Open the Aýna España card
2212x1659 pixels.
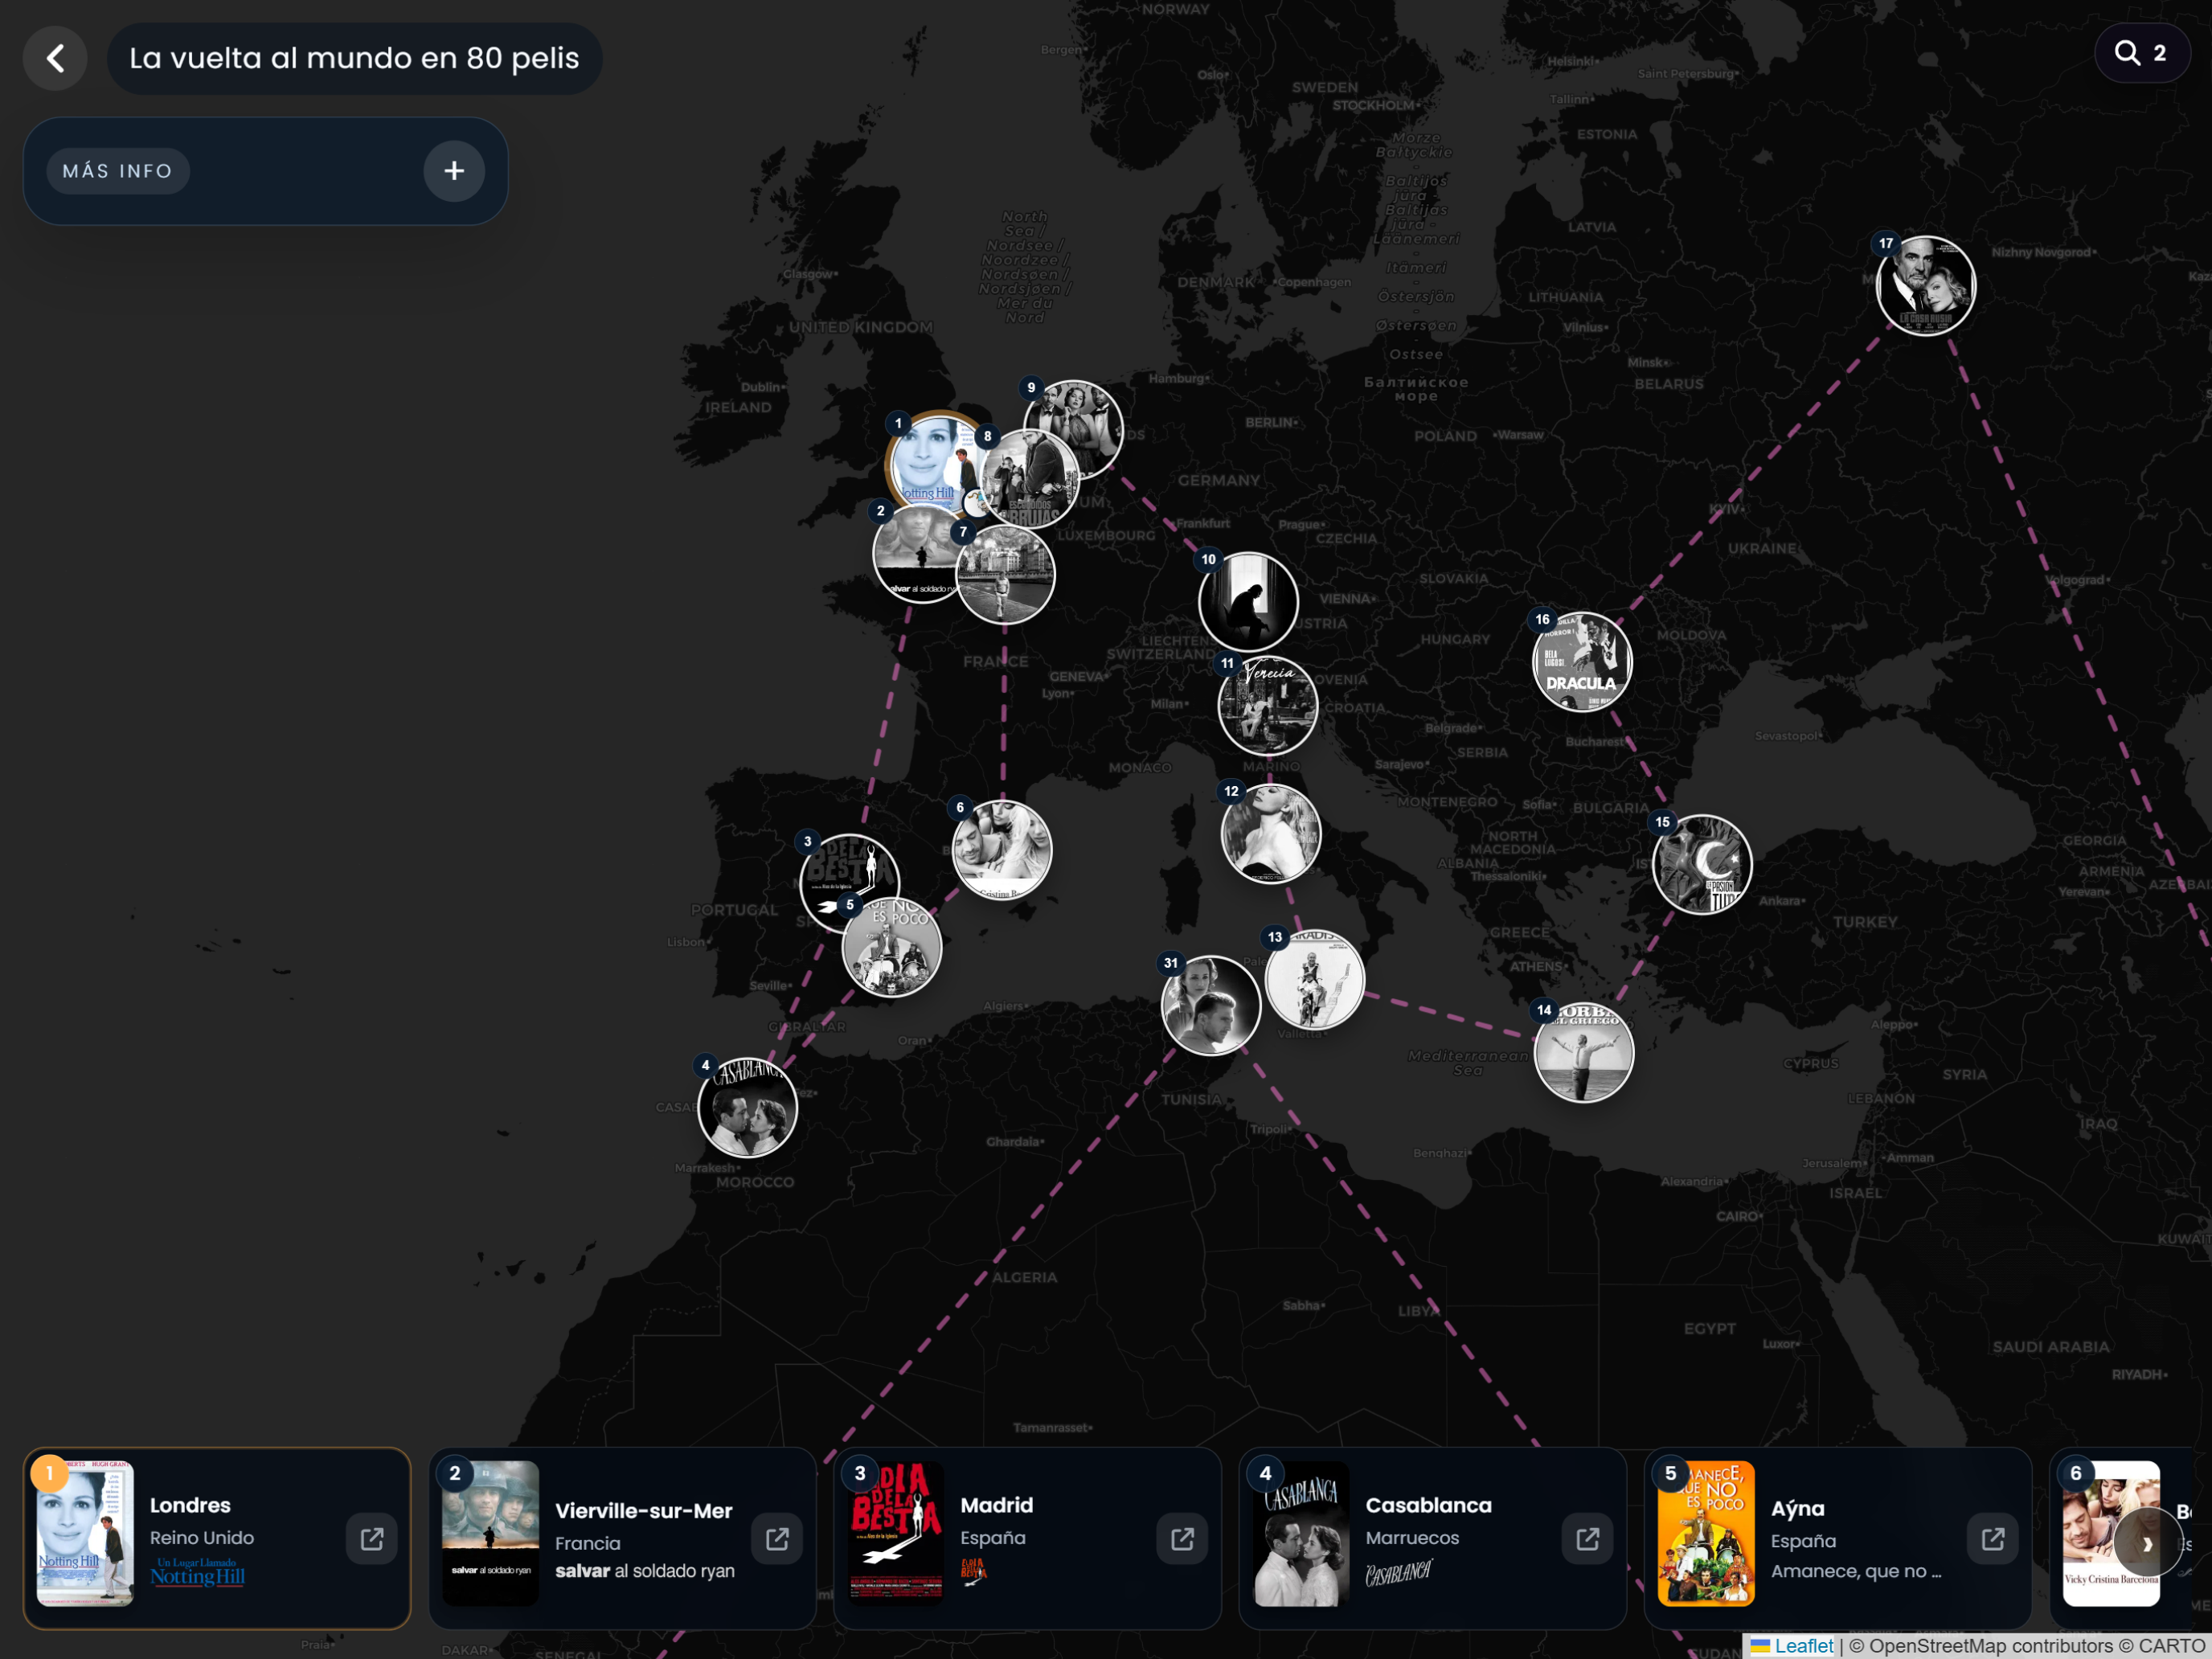click(x=1837, y=1538)
